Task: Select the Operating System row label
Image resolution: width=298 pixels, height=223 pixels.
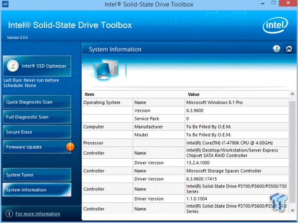Action: (x=102, y=103)
